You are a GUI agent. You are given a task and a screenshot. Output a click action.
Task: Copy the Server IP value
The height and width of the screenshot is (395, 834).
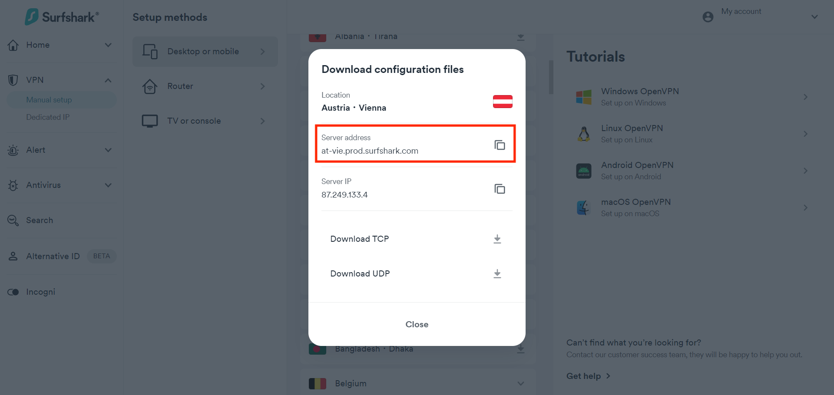(500, 189)
